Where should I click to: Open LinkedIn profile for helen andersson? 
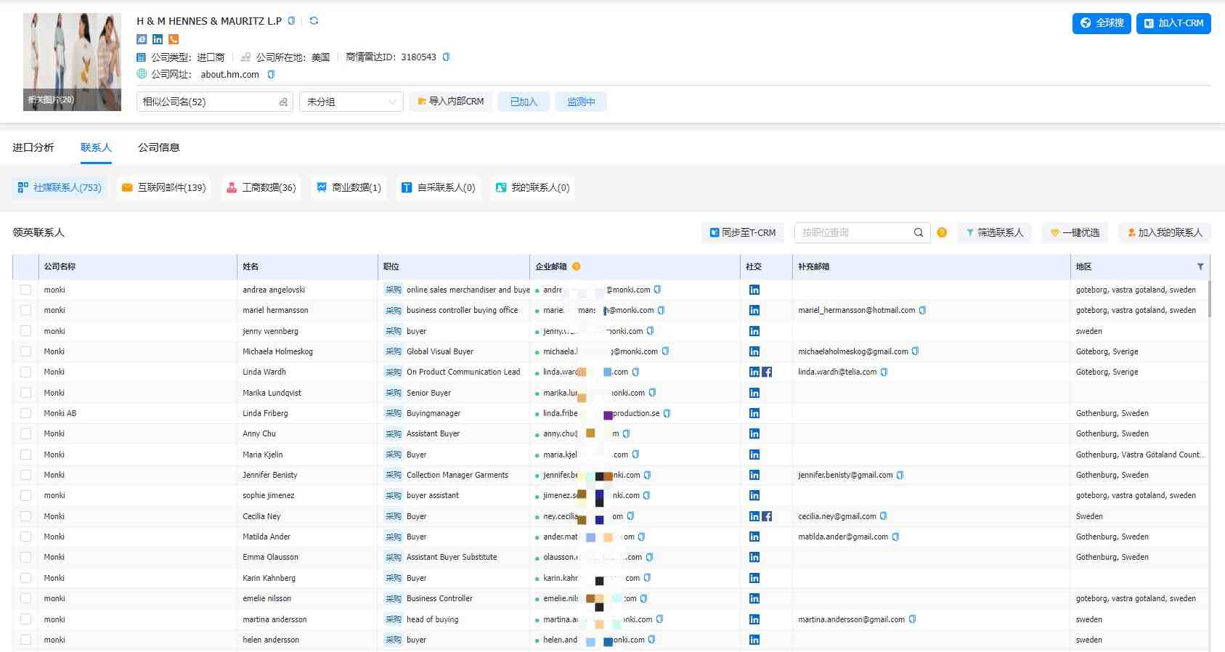coord(754,640)
